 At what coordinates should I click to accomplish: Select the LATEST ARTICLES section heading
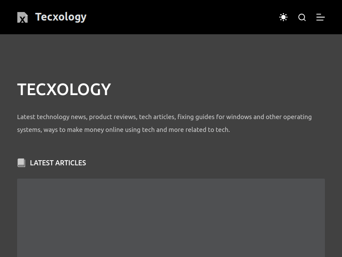coord(58,163)
